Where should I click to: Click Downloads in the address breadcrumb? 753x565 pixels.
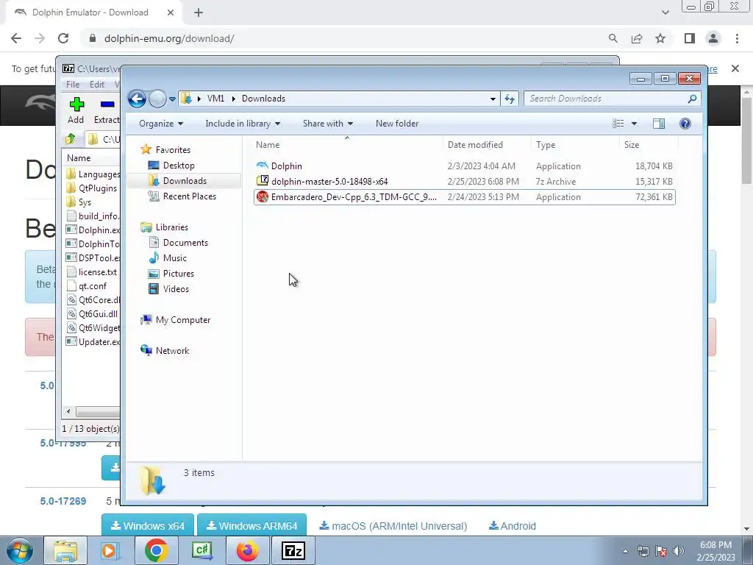[x=263, y=99]
